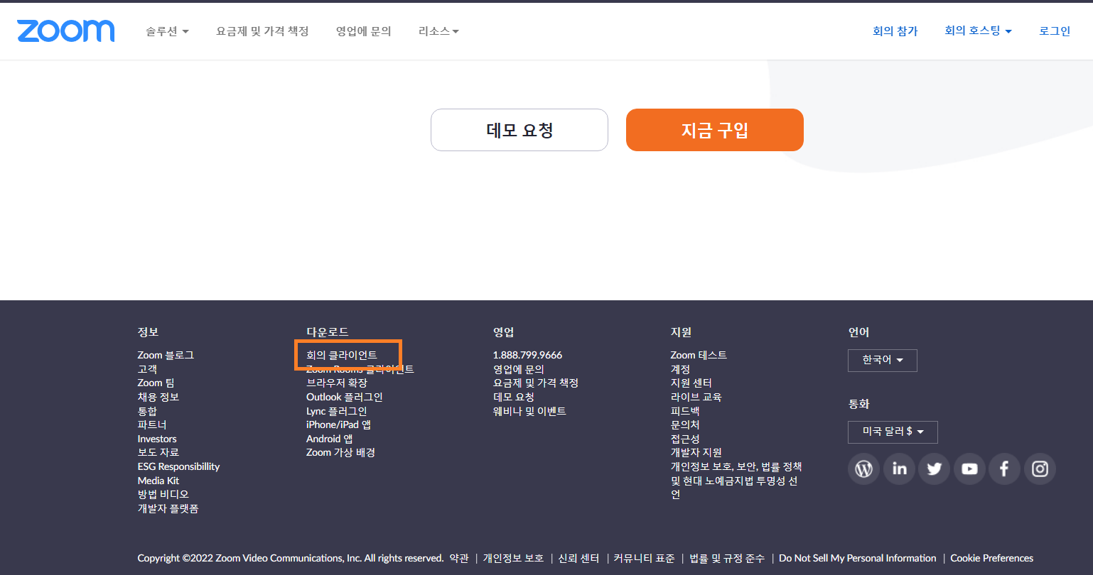1093x575 pixels.
Task: Open the 보도 자료 footer link
Action: click(x=158, y=452)
